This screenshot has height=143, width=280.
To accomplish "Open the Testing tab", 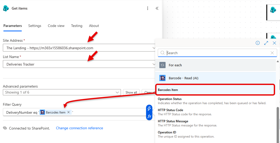I will pos(77,26).
